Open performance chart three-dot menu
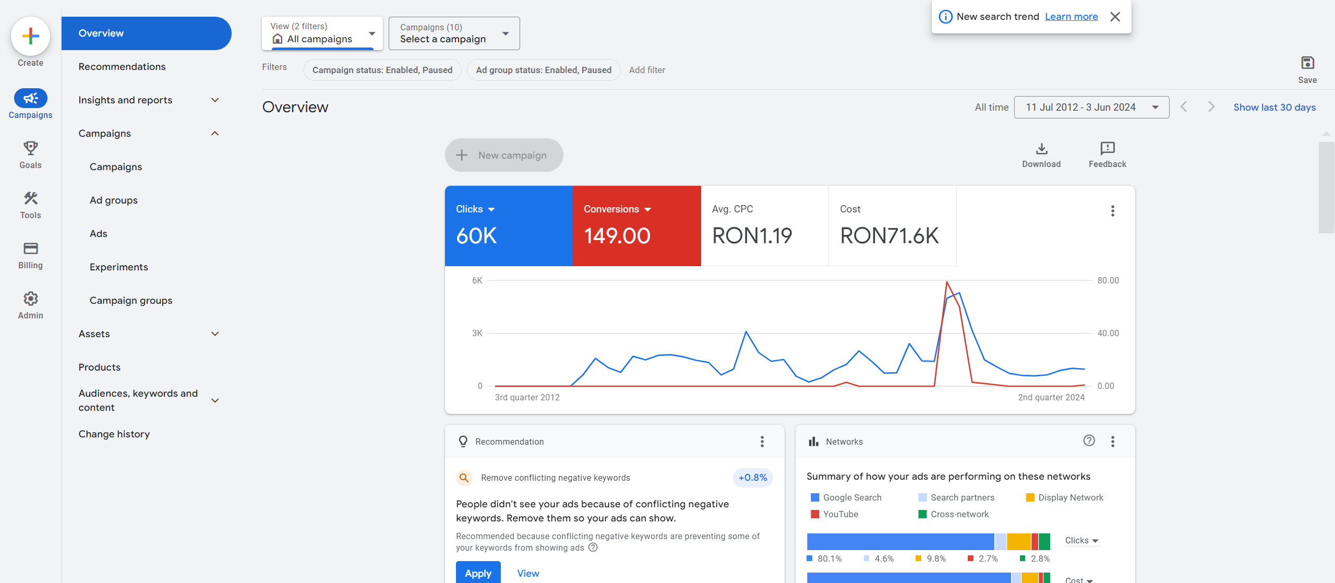Image resolution: width=1335 pixels, height=583 pixels. pos(1112,211)
